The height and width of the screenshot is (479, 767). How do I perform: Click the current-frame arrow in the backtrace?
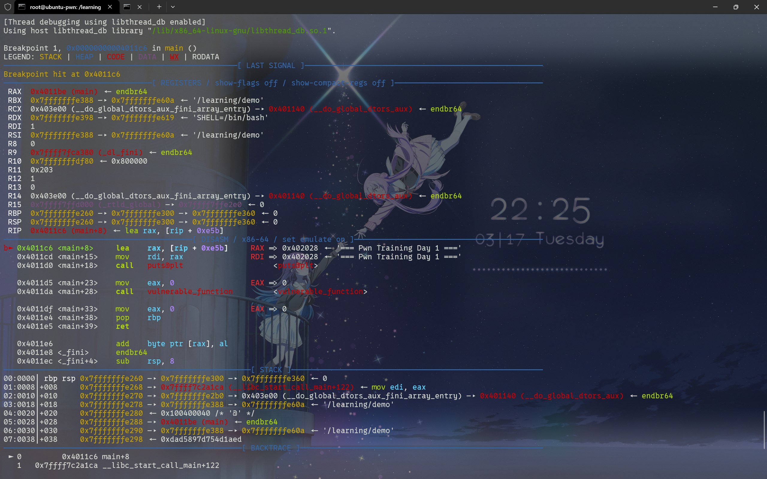(x=11, y=457)
